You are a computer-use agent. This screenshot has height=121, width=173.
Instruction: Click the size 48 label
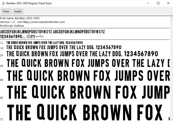pos(1,80)
